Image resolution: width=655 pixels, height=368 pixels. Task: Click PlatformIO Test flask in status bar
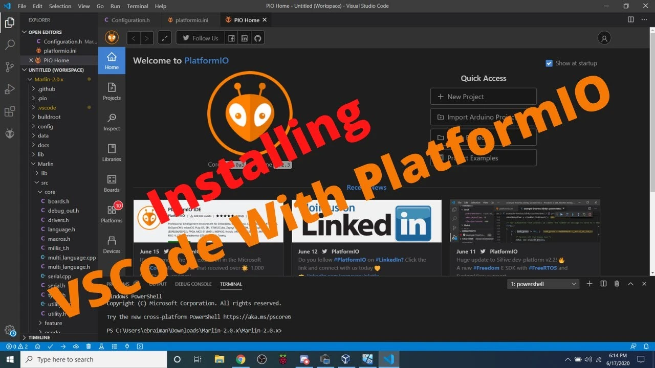tap(101, 347)
